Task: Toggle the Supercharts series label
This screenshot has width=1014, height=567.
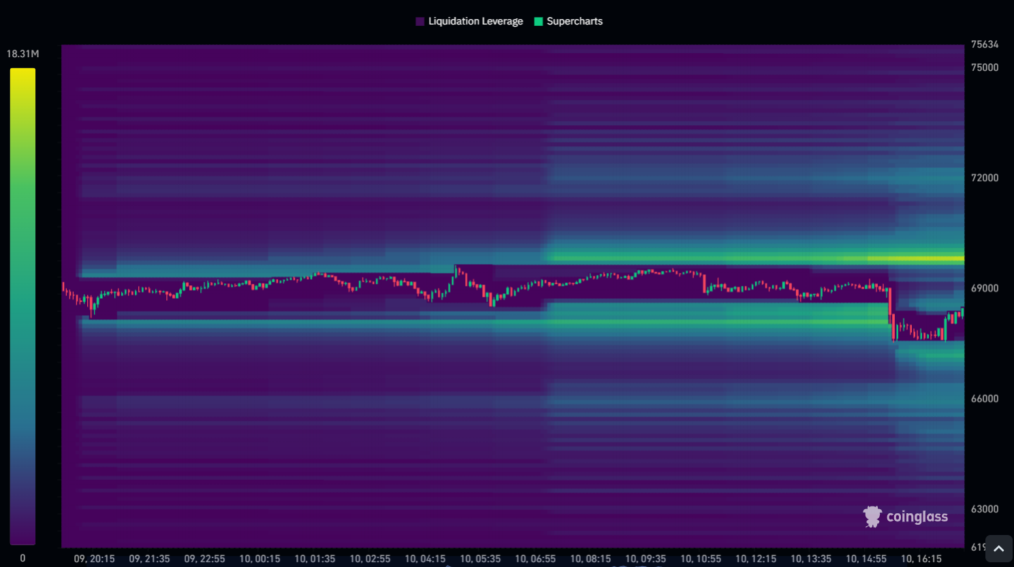Action: click(x=574, y=22)
